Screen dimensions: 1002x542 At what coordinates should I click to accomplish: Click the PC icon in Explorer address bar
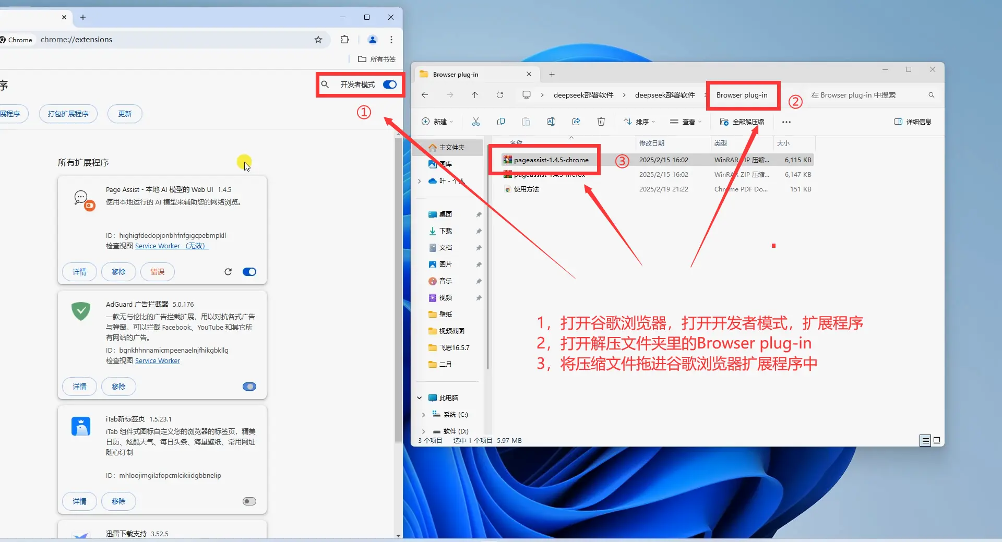[x=527, y=95]
